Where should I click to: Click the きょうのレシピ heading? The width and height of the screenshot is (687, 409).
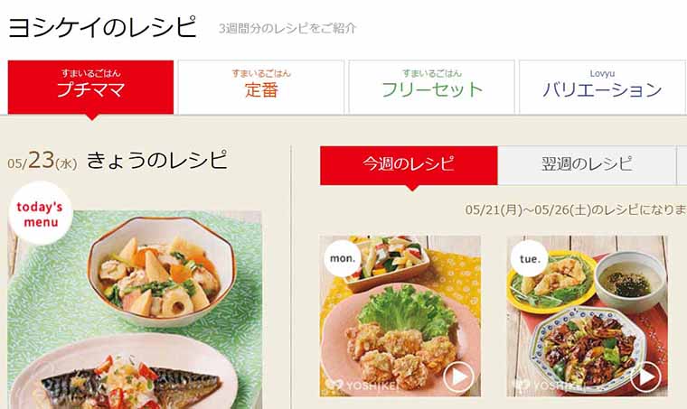157,160
